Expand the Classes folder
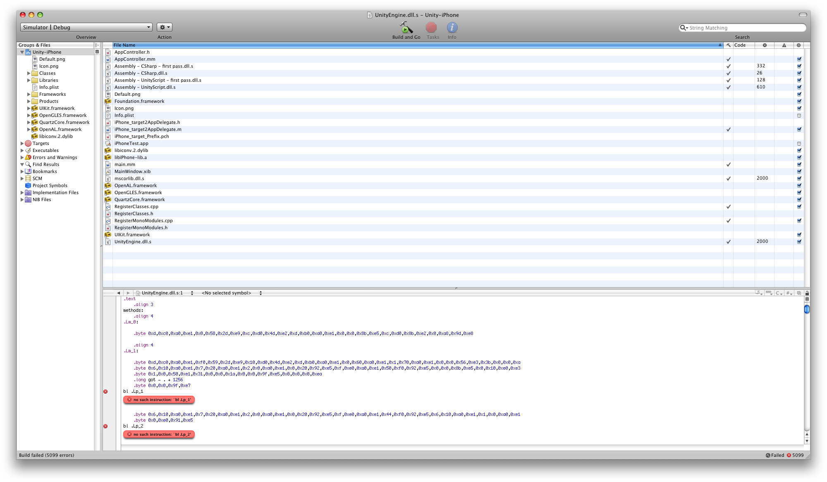827x482 pixels. [29, 73]
